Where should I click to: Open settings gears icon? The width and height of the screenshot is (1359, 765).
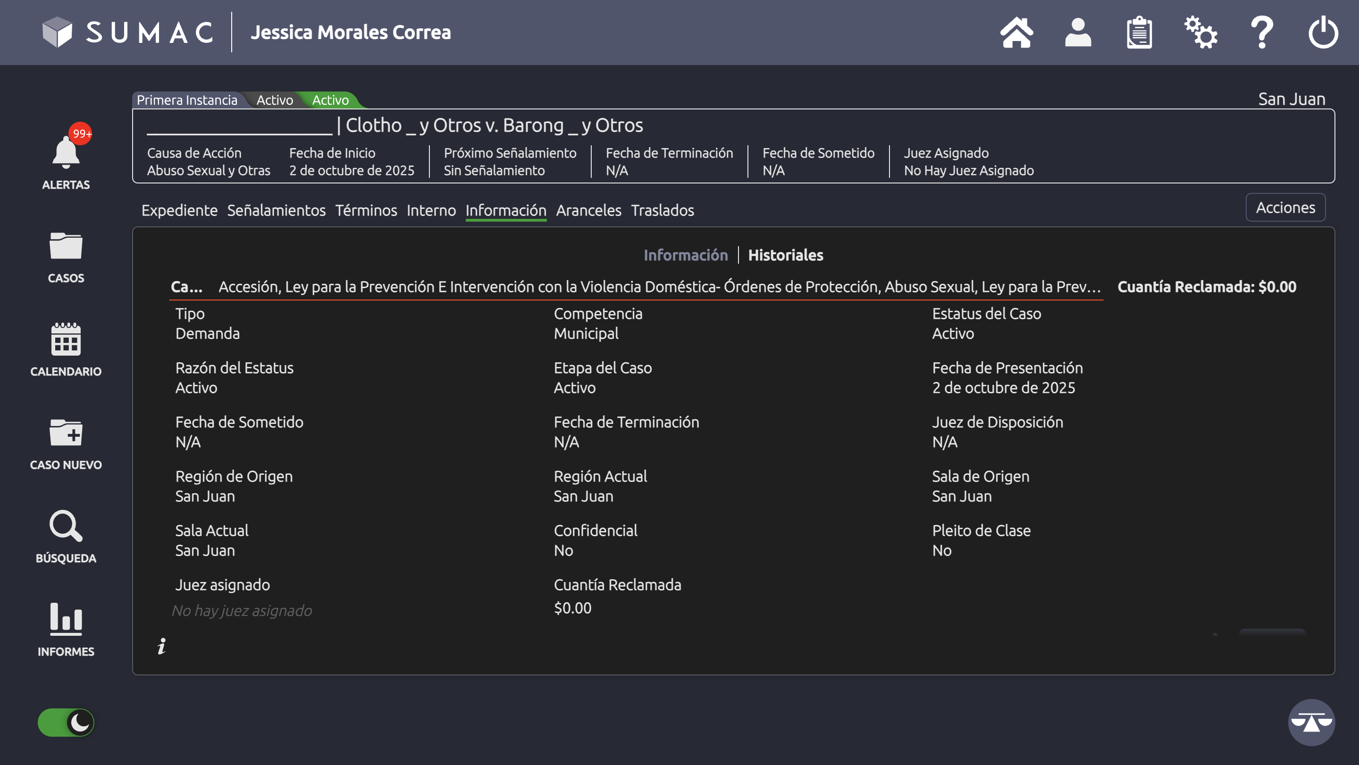pyautogui.click(x=1200, y=33)
